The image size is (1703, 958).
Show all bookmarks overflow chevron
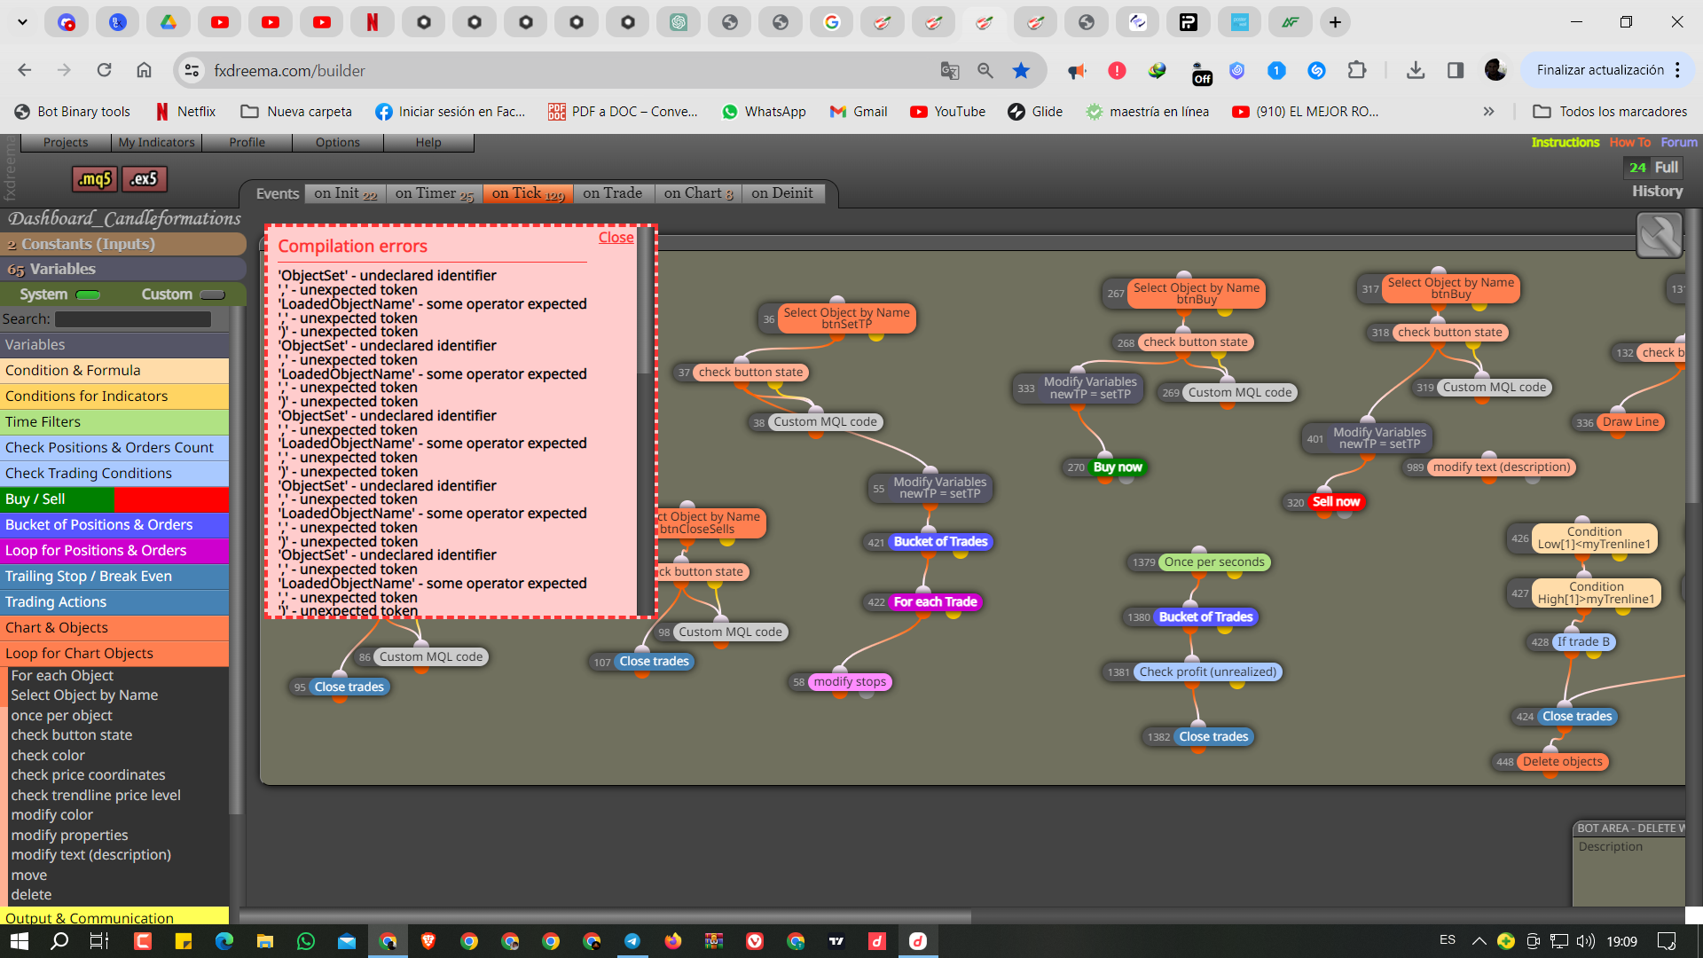(1488, 112)
